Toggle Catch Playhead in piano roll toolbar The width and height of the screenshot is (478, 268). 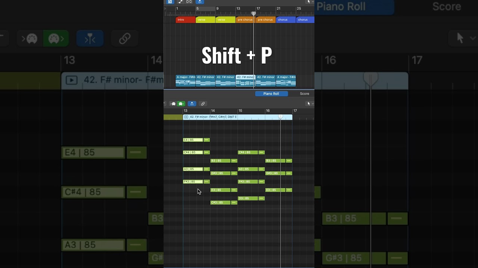point(192,104)
